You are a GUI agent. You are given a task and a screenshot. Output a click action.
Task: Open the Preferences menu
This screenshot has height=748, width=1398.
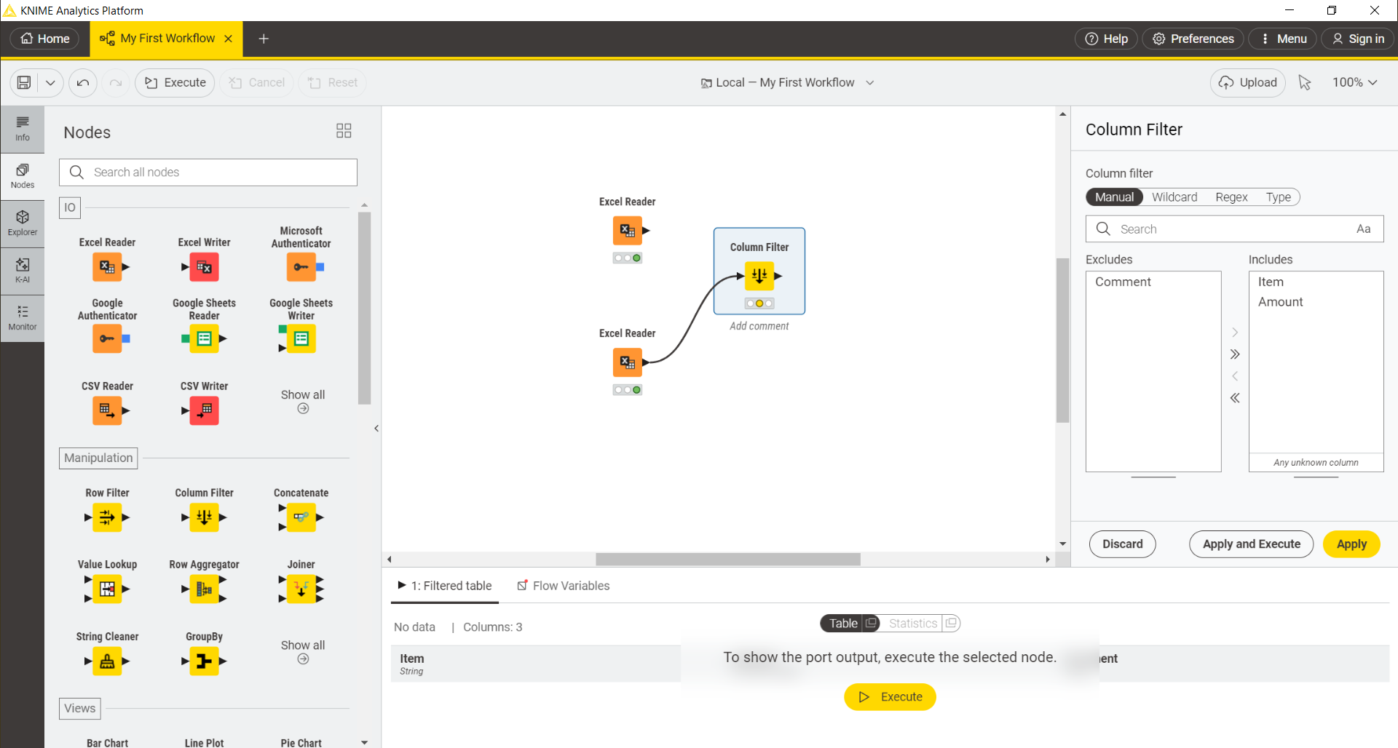click(1193, 39)
